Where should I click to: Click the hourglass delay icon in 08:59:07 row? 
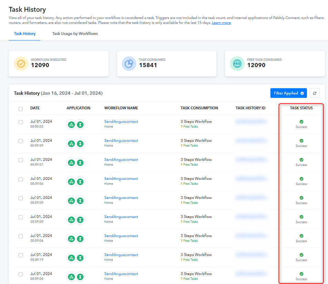pyautogui.click(x=80, y=163)
